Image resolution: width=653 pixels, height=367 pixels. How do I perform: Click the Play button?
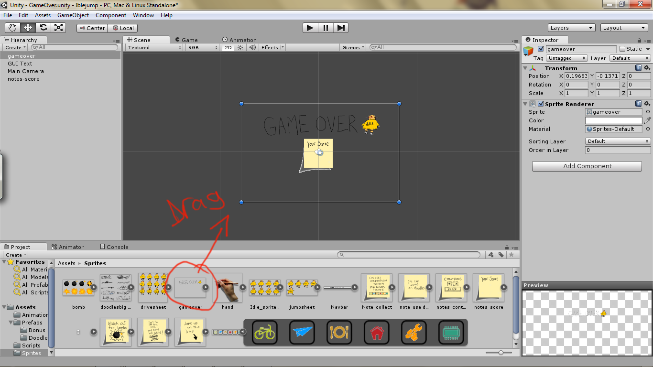point(310,28)
